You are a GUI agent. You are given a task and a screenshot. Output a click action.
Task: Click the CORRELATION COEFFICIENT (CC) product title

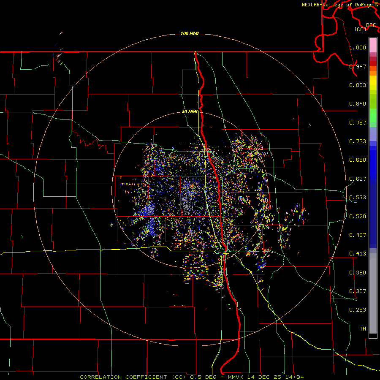tap(133, 377)
